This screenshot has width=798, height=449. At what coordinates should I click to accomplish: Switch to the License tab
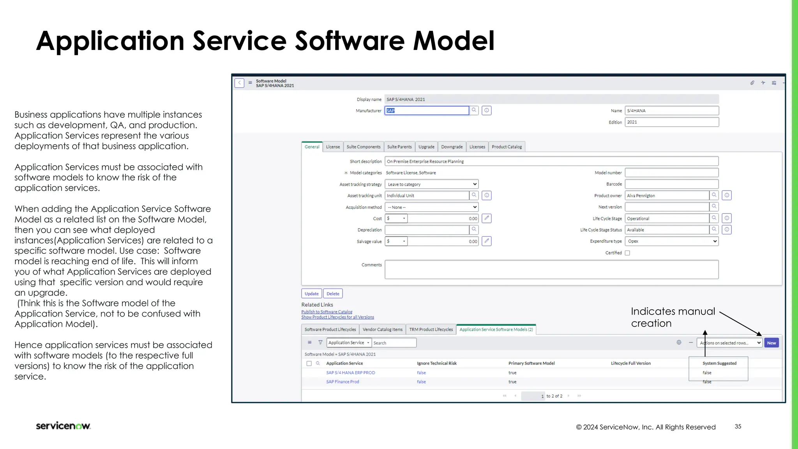click(x=333, y=147)
